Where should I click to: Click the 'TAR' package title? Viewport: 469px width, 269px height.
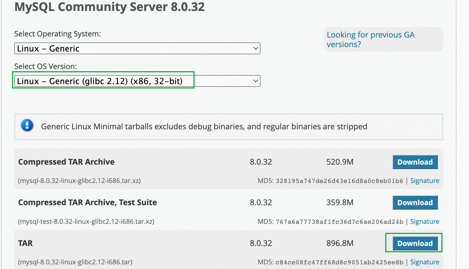(x=25, y=243)
